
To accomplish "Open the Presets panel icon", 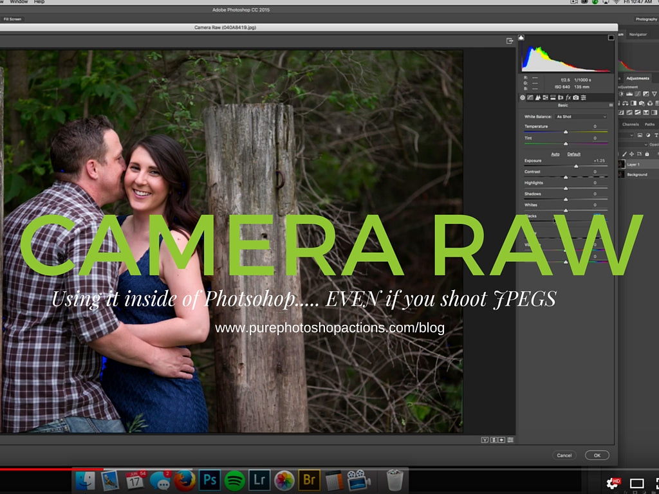I will 583,98.
